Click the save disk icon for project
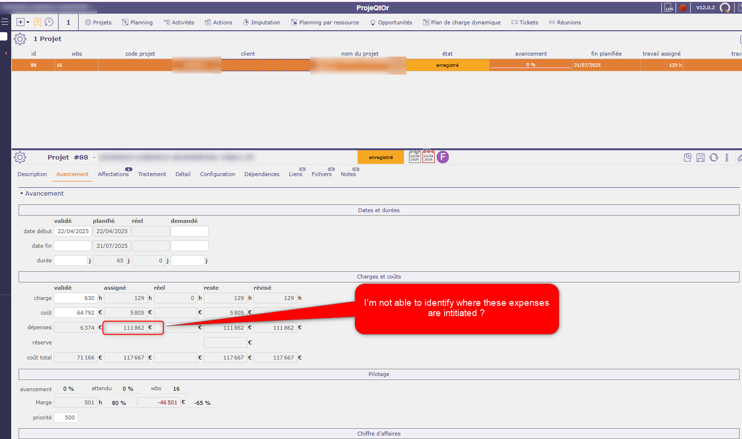The height and width of the screenshot is (439, 742). click(x=700, y=158)
